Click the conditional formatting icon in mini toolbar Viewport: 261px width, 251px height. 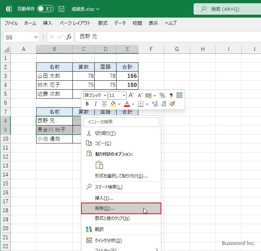pos(148,95)
